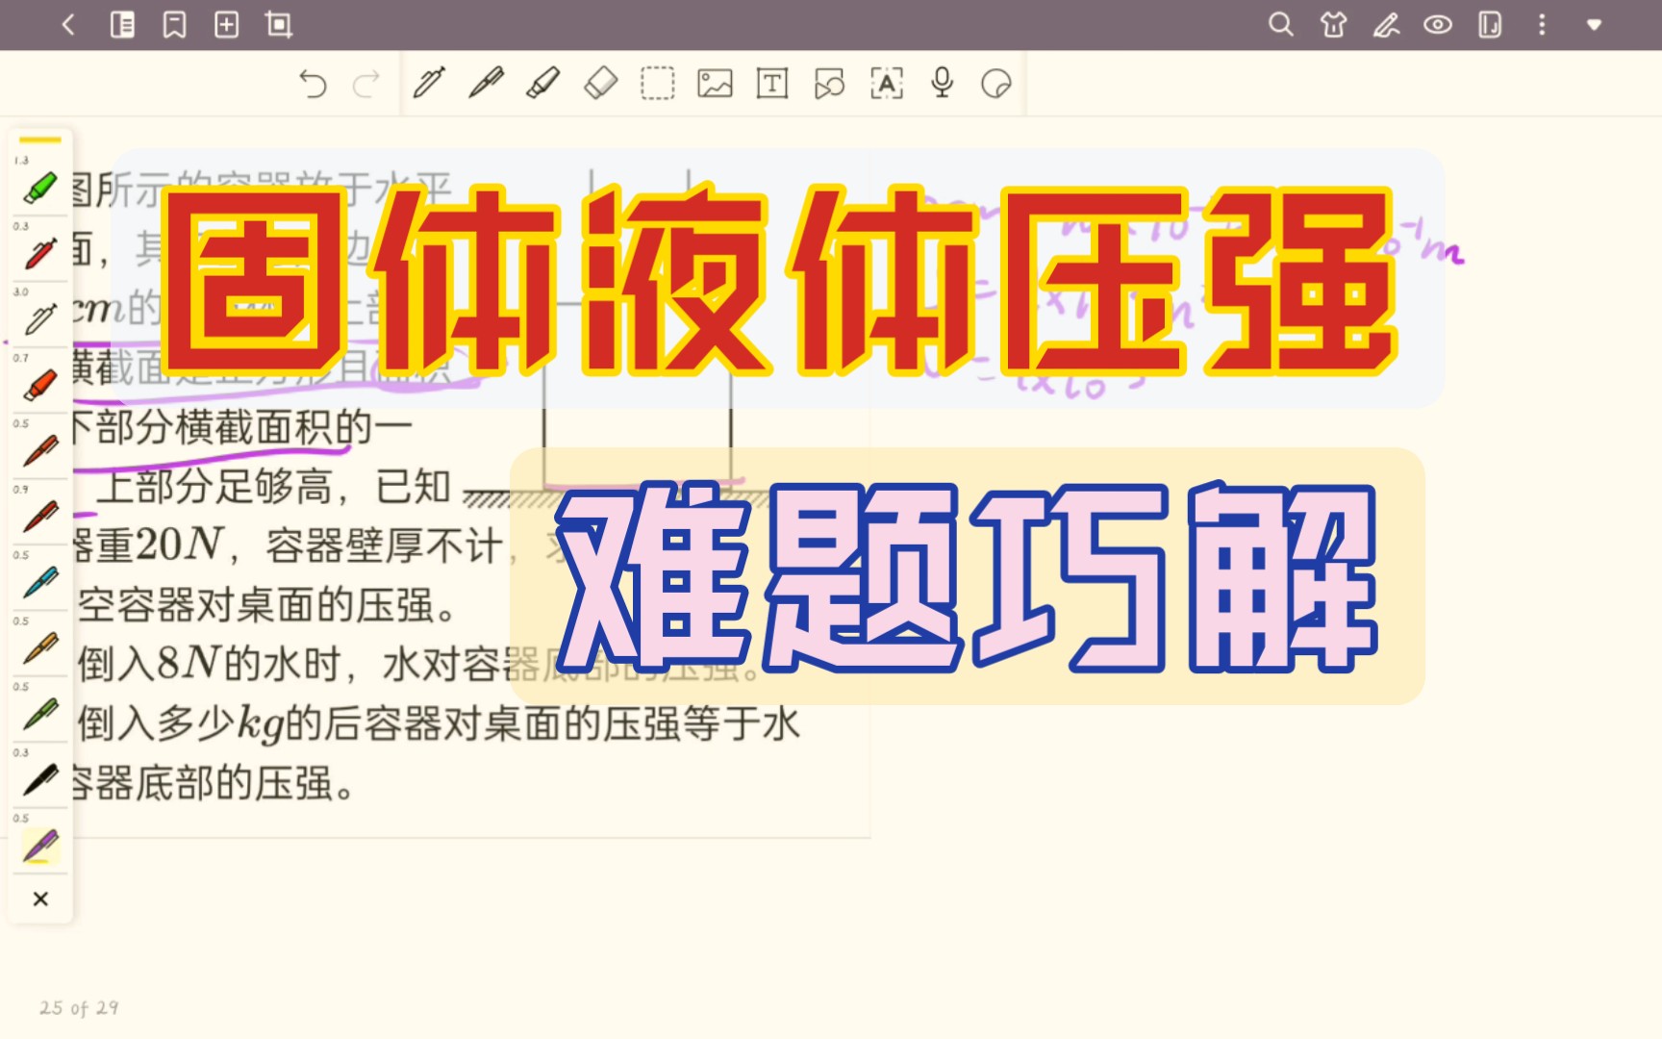Choose the selected purple 0.5 pen preset
The height and width of the screenshot is (1039, 1662).
pyautogui.click(x=40, y=846)
